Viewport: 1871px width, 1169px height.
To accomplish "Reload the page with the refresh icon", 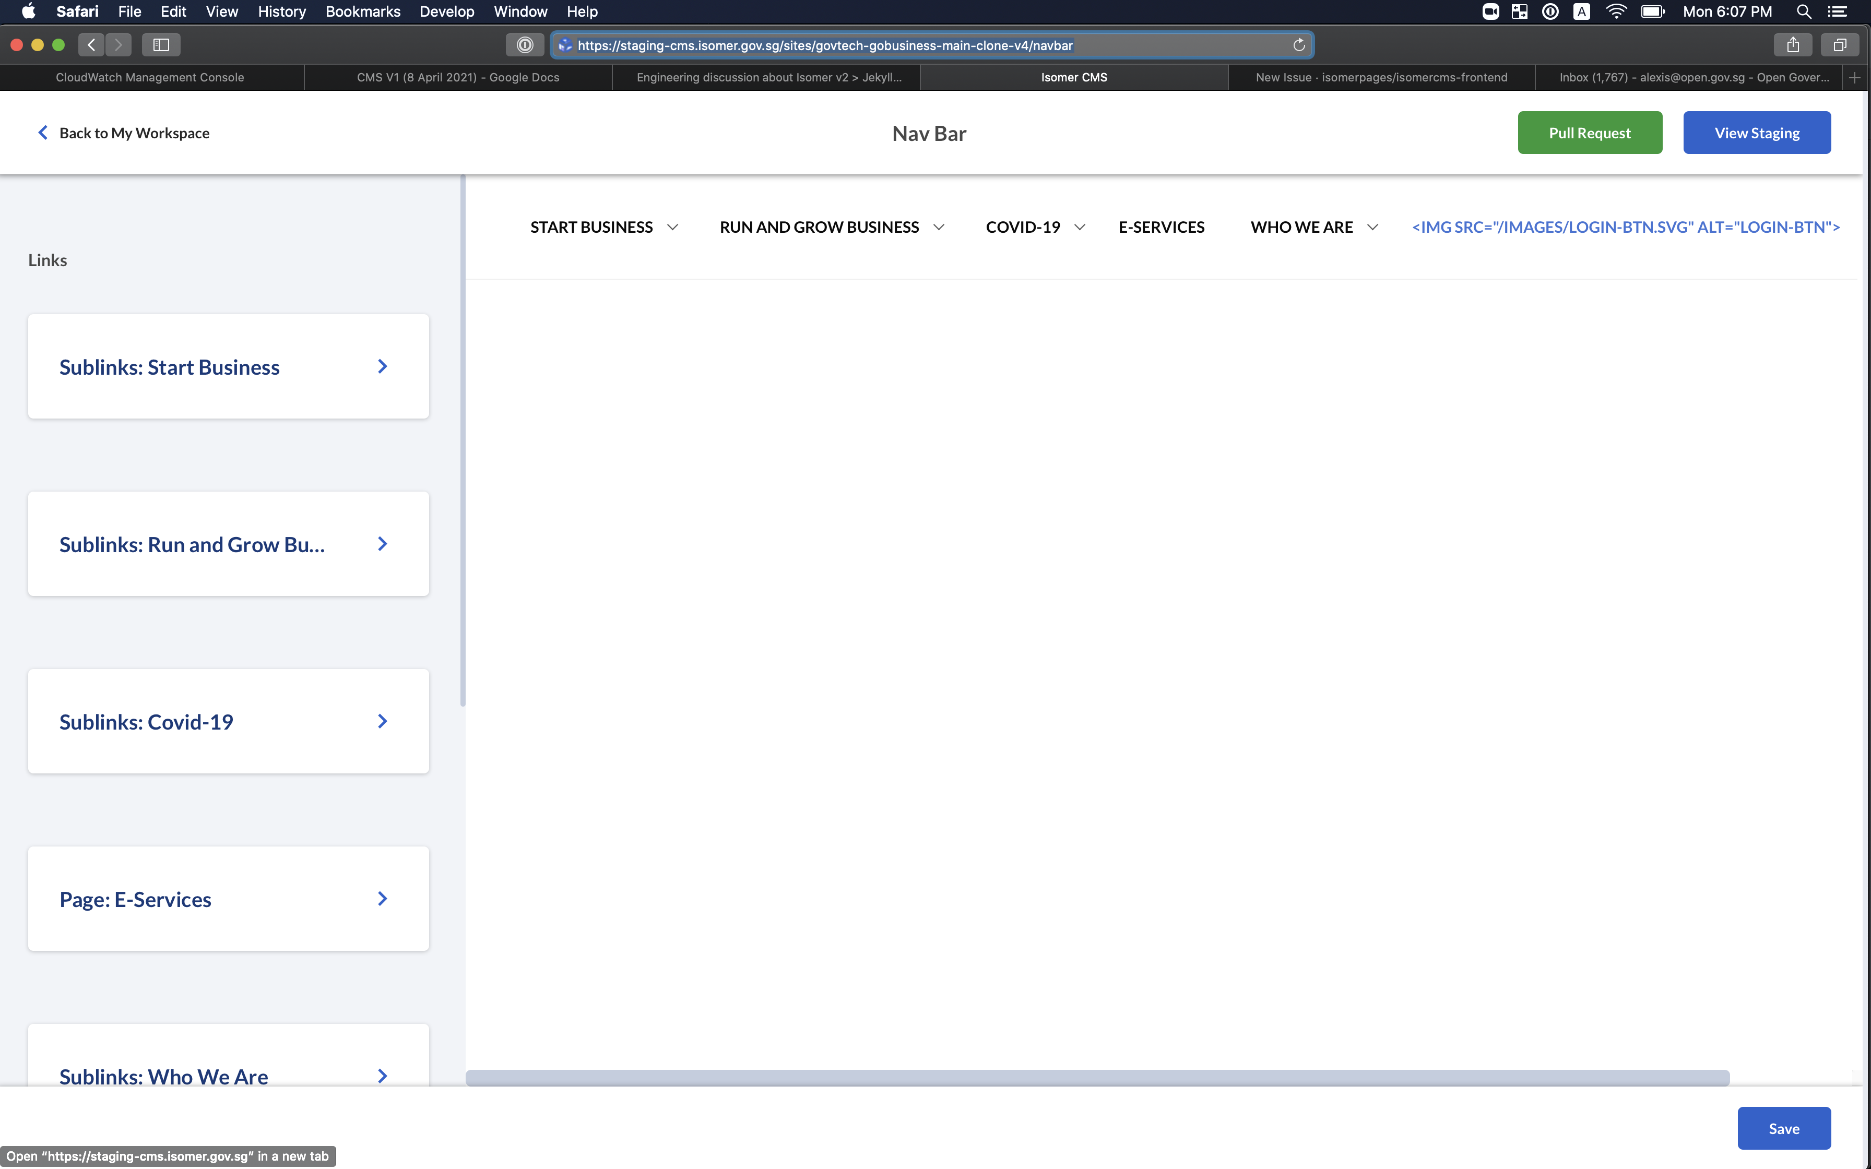I will (x=1298, y=45).
